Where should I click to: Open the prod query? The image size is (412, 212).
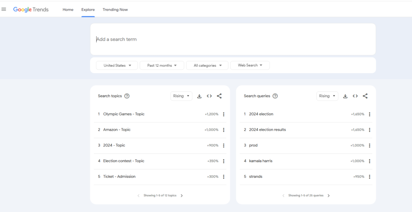(253, 145)
